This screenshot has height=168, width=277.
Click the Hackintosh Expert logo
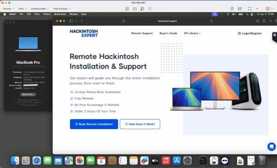click(84, 33)
